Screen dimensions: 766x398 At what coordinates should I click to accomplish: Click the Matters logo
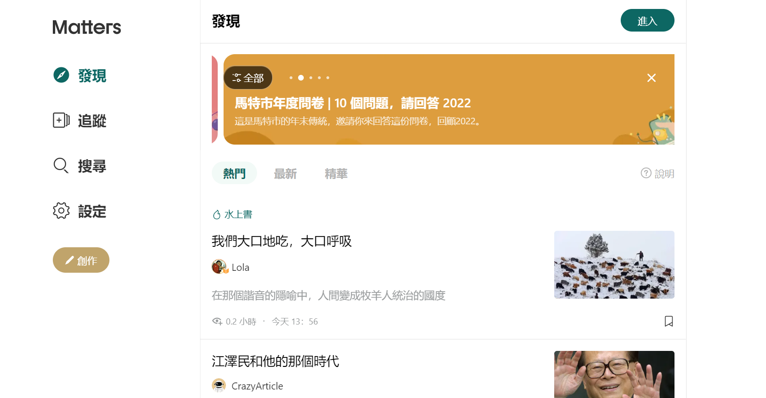point(87,27)
